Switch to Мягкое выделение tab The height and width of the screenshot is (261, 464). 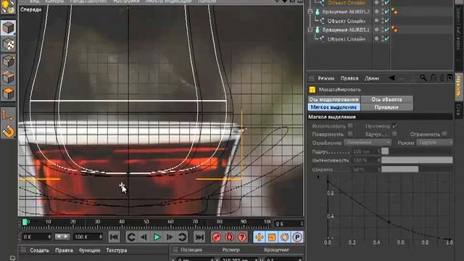point(333,107)
